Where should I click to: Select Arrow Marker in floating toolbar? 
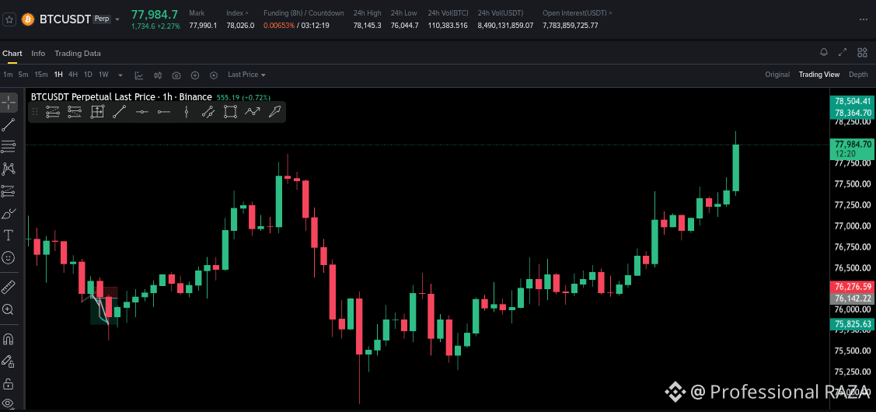274,112
